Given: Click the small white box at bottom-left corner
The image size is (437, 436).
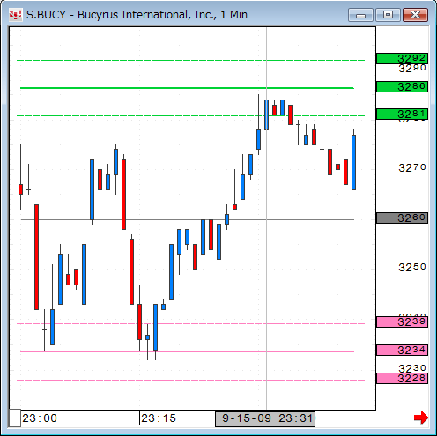Looking at the screenshot, I should tap(15, 418).
